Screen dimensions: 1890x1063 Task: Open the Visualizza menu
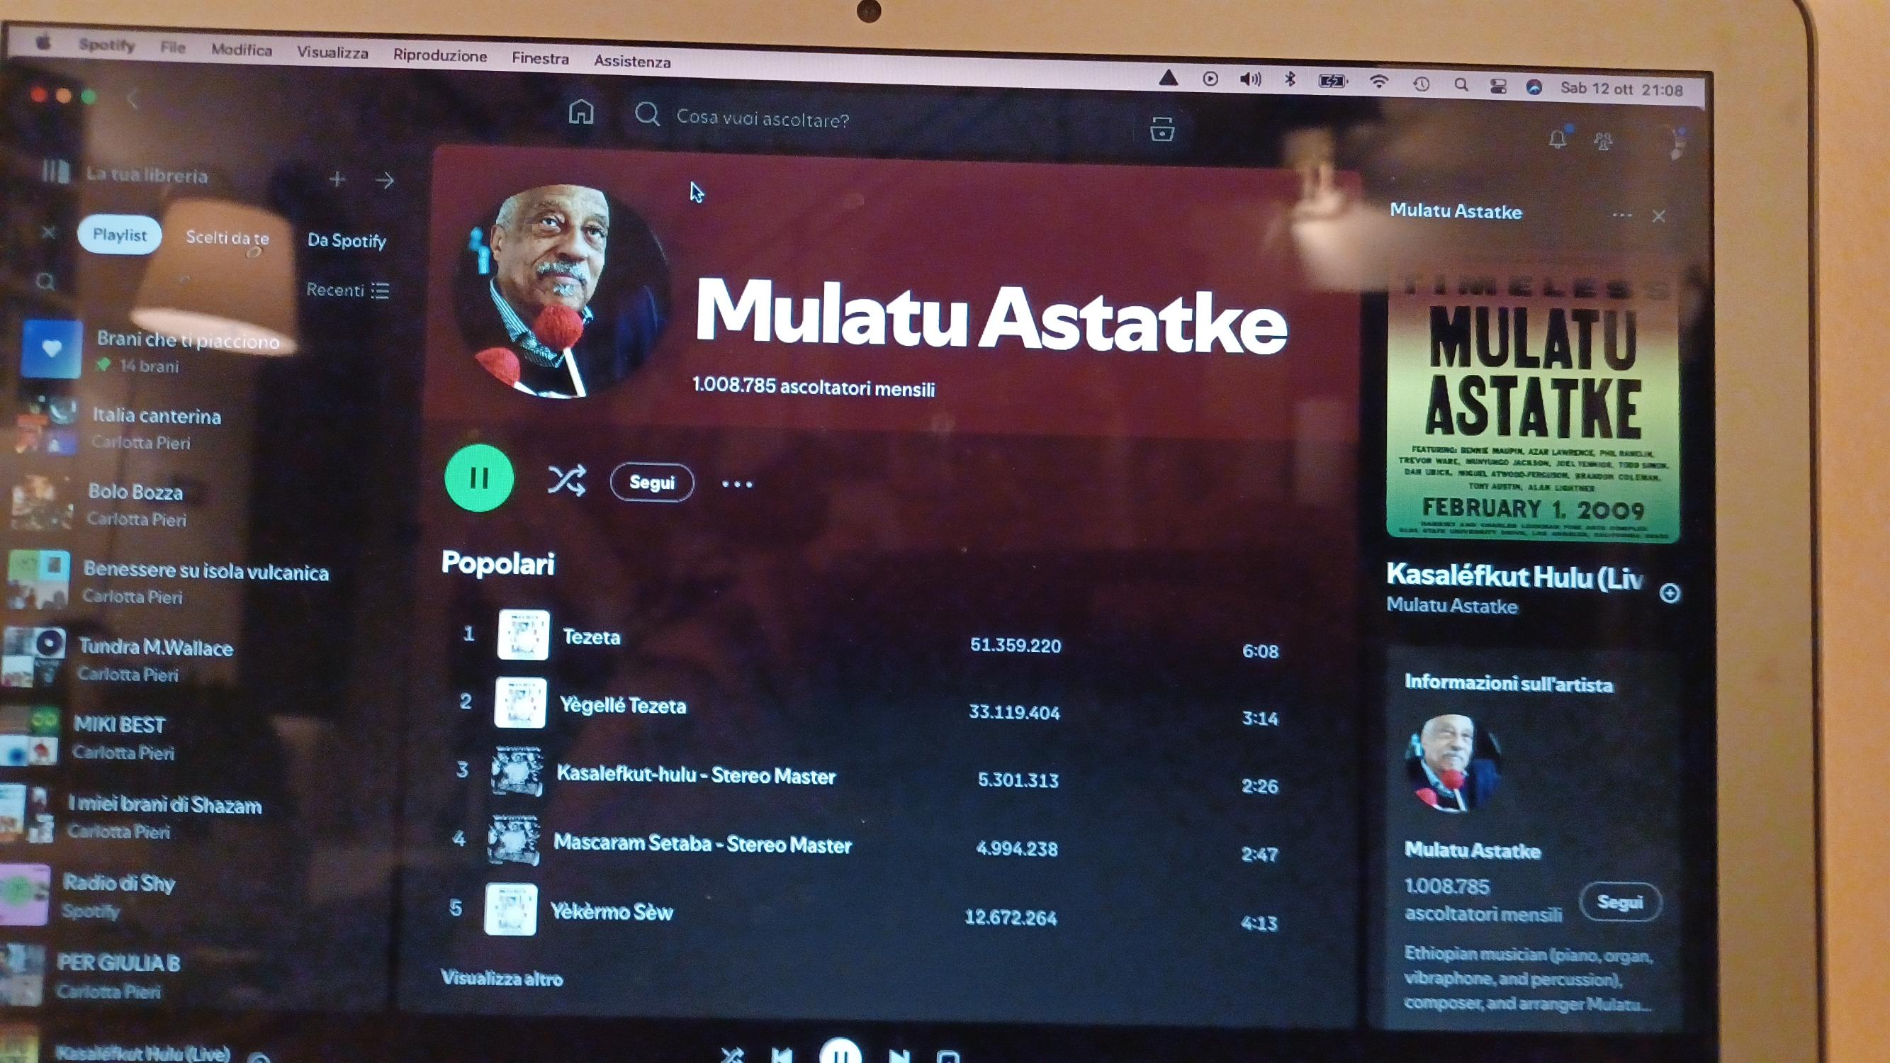pyautogui.click(x=332, y=53)
